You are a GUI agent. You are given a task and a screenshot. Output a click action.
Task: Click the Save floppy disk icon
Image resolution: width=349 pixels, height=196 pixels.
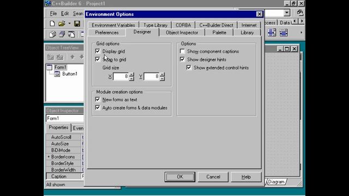point(77,23)
